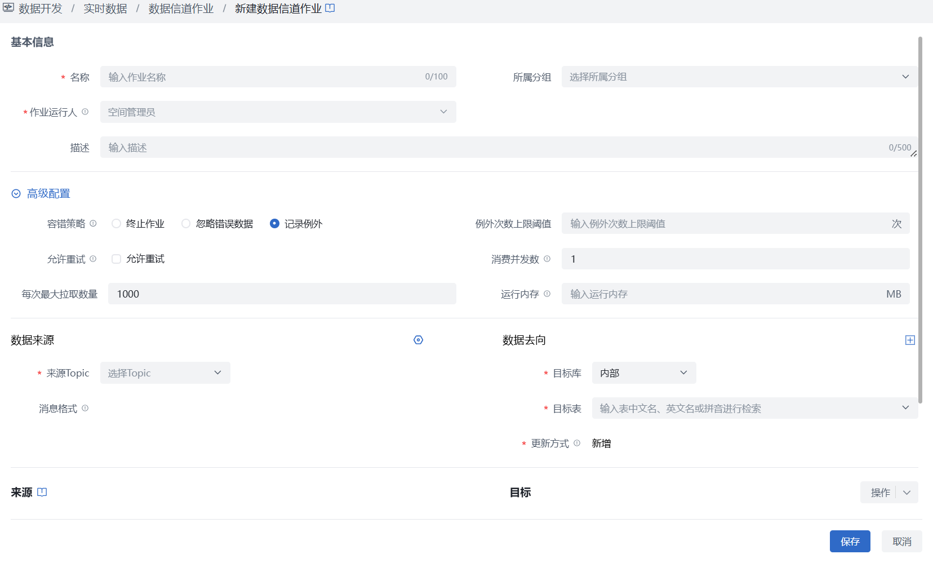Click the data development icon in breadcrumb
Viewport: 933px width, 563px height.
click(x=8, y=8)
